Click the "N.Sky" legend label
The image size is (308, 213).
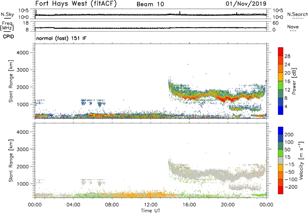[x=7, y=14]
